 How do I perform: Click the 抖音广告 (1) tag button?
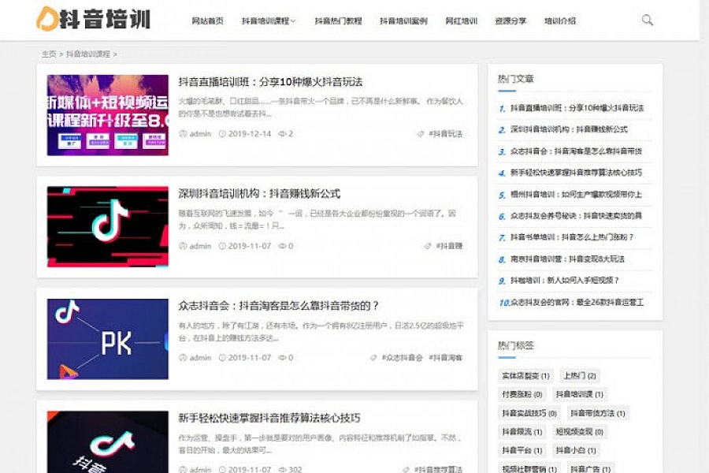pyautogui.click(x=590, y=468)
